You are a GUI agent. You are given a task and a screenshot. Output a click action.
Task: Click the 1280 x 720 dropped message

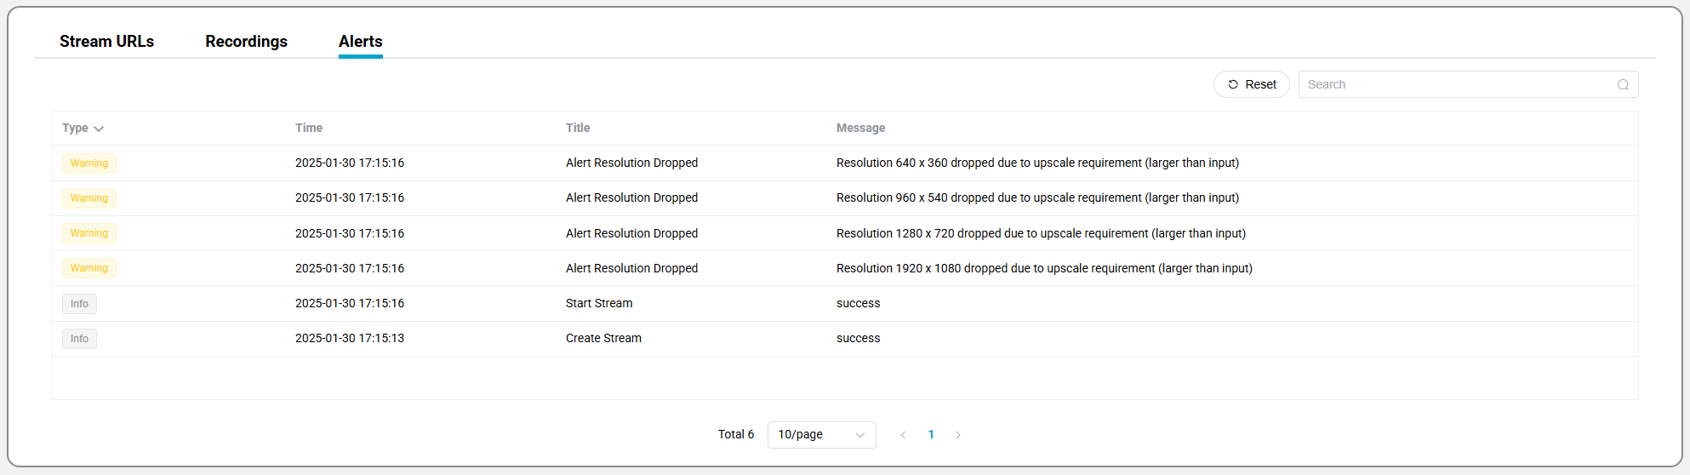(x=1041, y=233)
